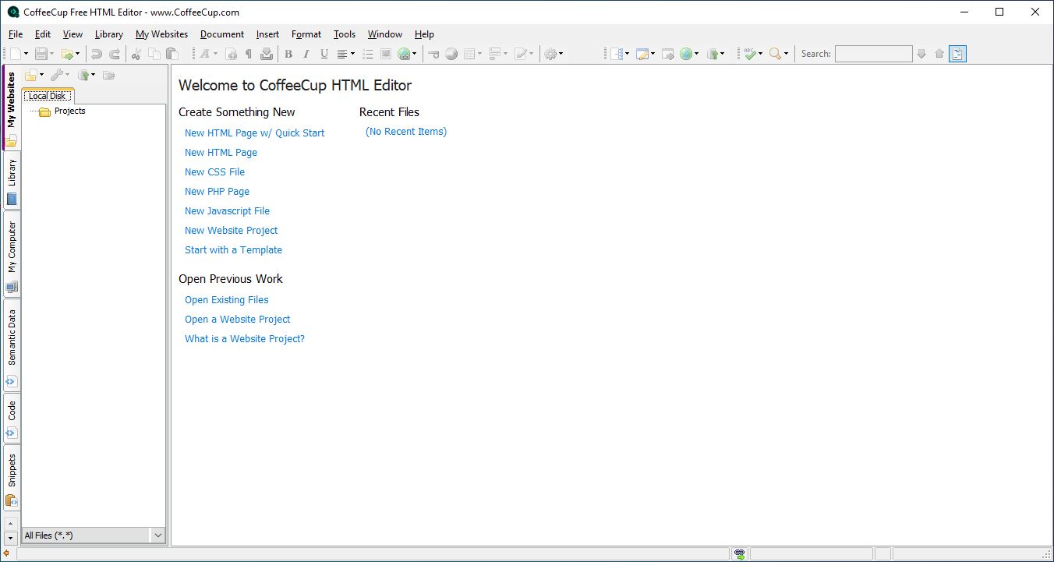Open the File menu
The width and height of the screenshot is (1054, 562).
(16, 34)
